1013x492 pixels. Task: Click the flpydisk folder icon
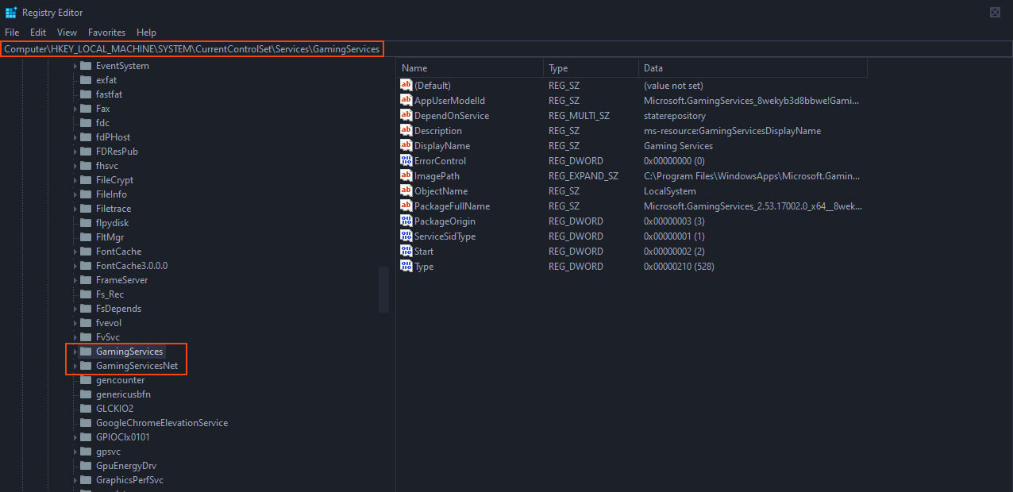86,223
